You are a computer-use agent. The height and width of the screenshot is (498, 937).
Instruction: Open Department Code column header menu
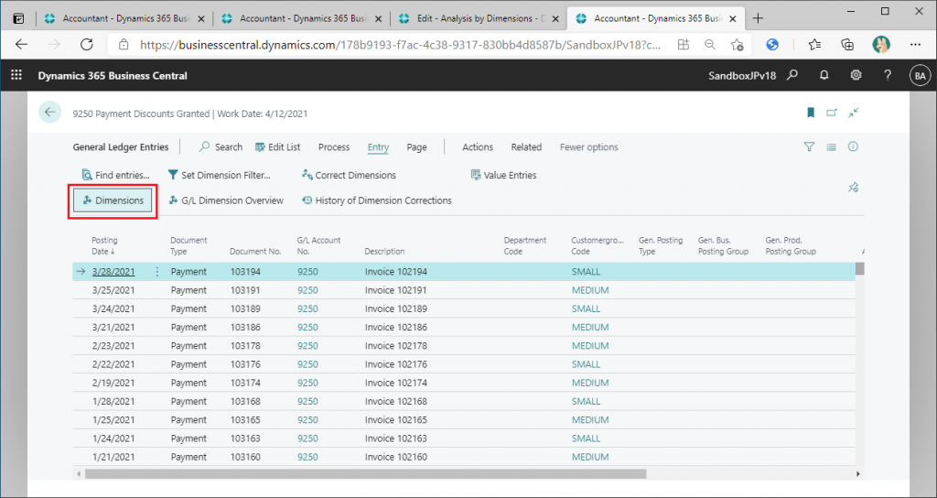pos(525,245)
